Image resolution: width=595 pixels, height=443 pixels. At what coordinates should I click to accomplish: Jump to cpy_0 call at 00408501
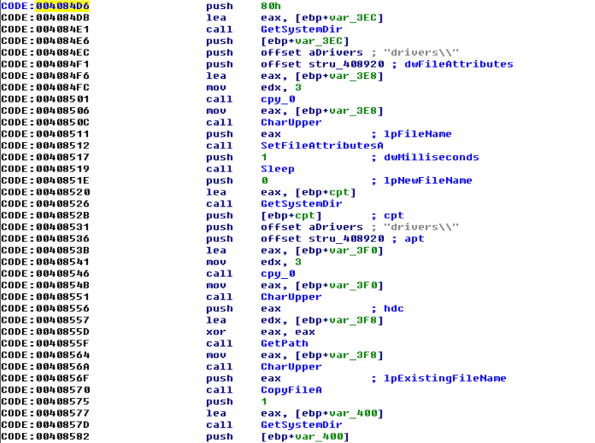278,99
